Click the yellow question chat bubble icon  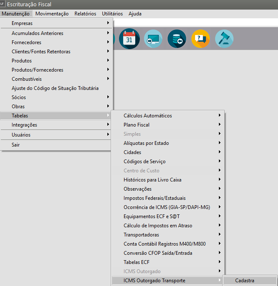tap(200, 39)
